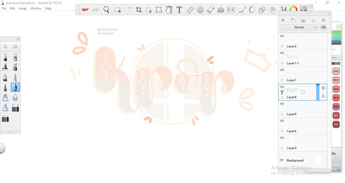This screenshot has width=345, height=183.
Task: Select the Zoom magnifier tool
Action: tap(106, 10)
